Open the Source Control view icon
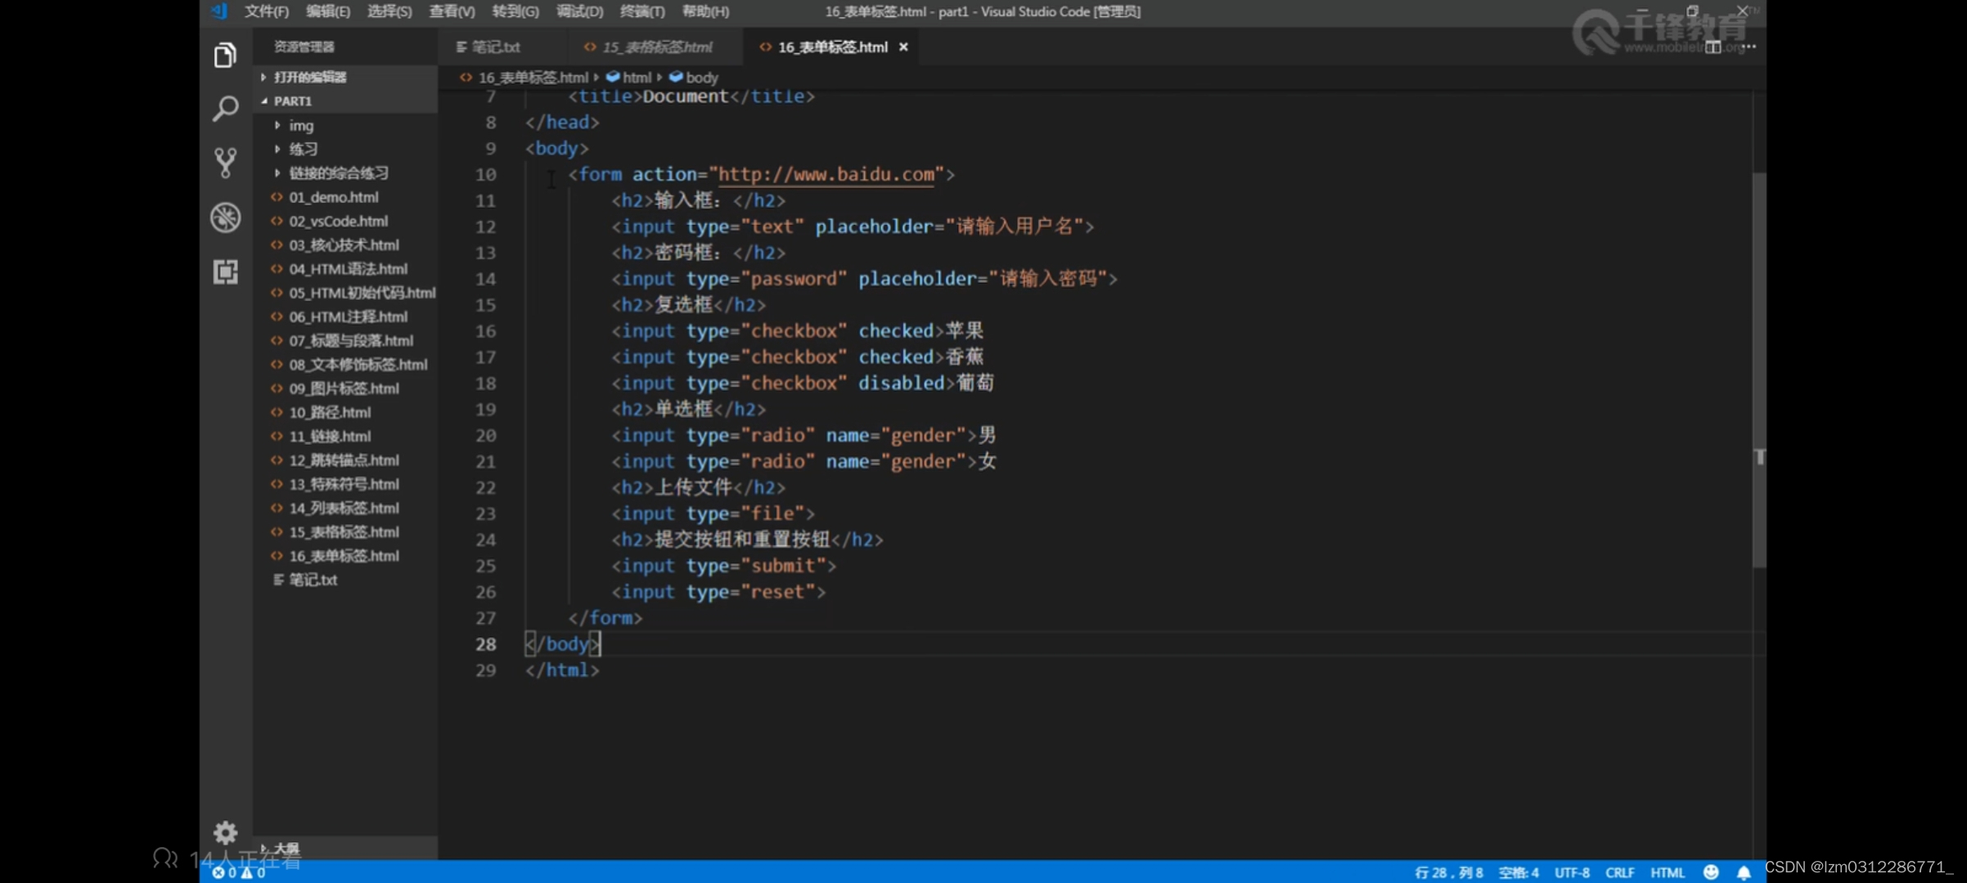1967x883 pixels. 225,163
